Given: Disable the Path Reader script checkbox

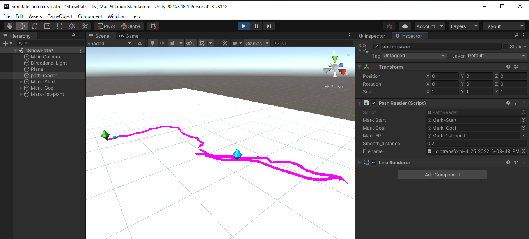Looking at the screenshot, I should tap(374, 103).
